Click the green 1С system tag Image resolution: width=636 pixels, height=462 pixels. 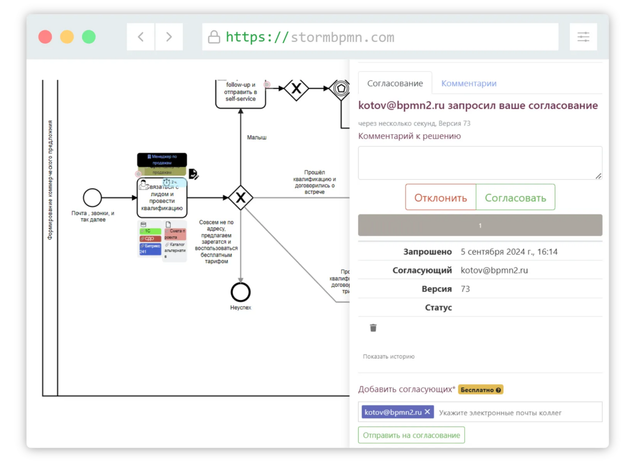click(150, 231)
